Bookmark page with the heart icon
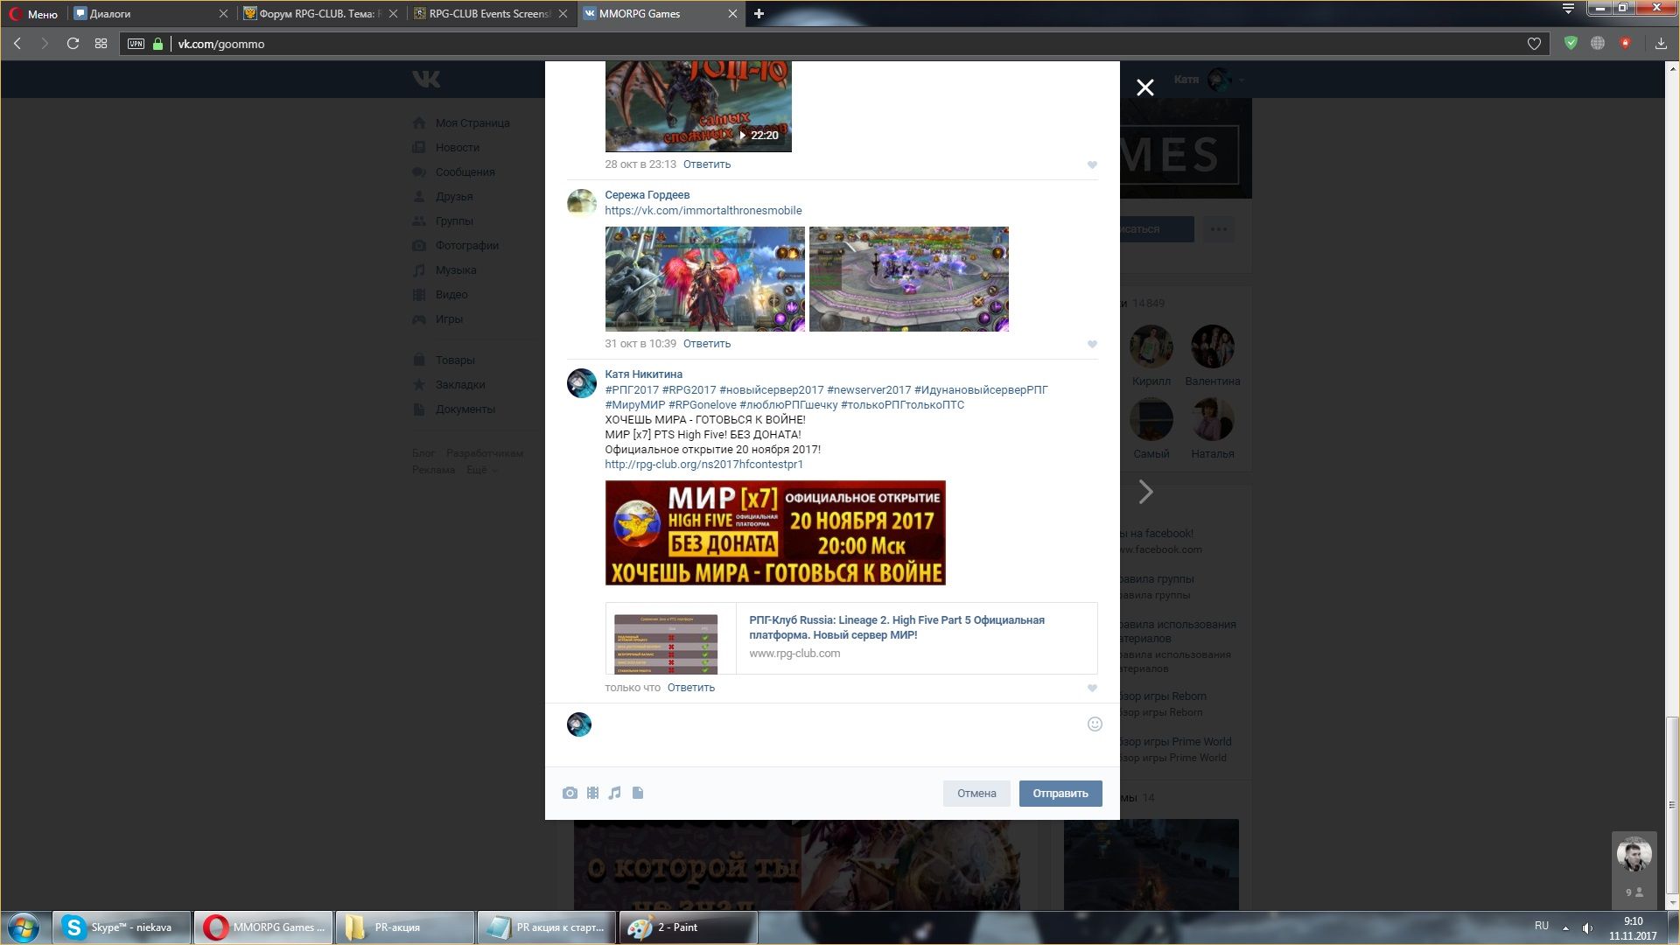This screenshot has width=1680, height=945. point(1534,44)
